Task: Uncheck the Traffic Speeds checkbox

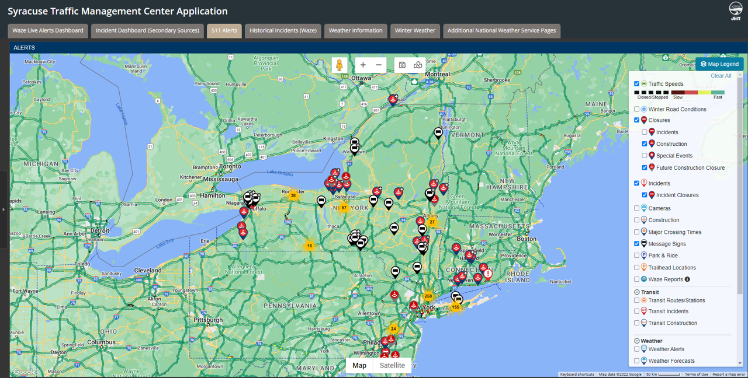Action: pyautogui.click(x=637, y=84)
